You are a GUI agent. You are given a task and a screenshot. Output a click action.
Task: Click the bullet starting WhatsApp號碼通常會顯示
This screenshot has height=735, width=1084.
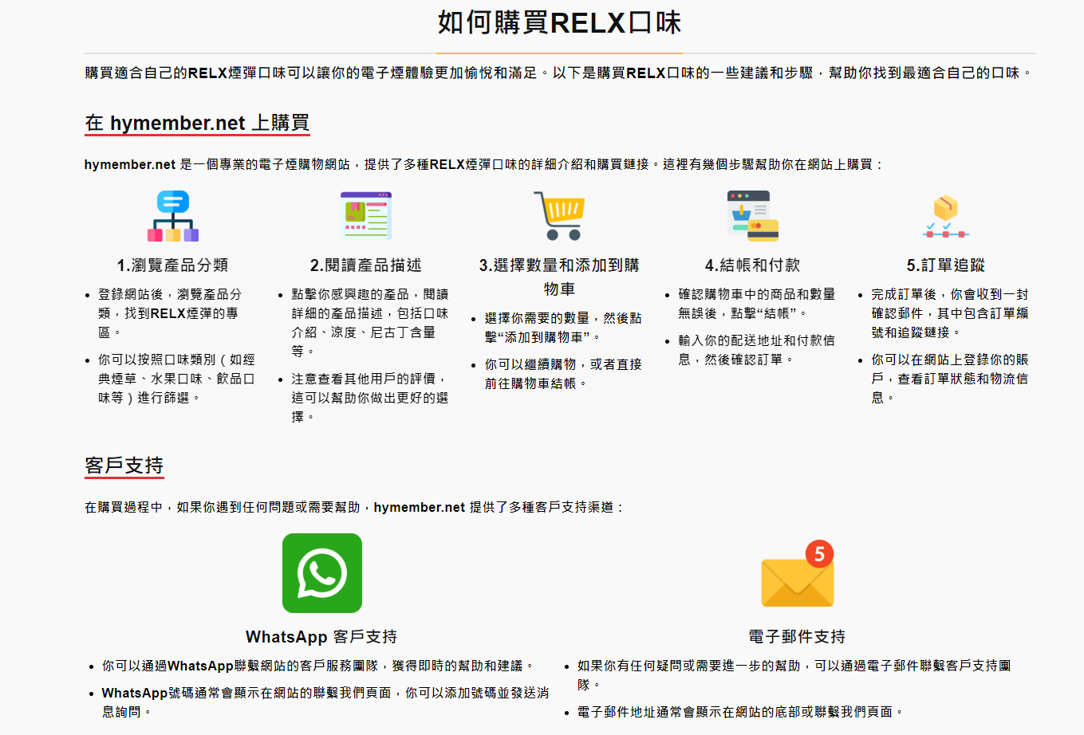(325, 702)
